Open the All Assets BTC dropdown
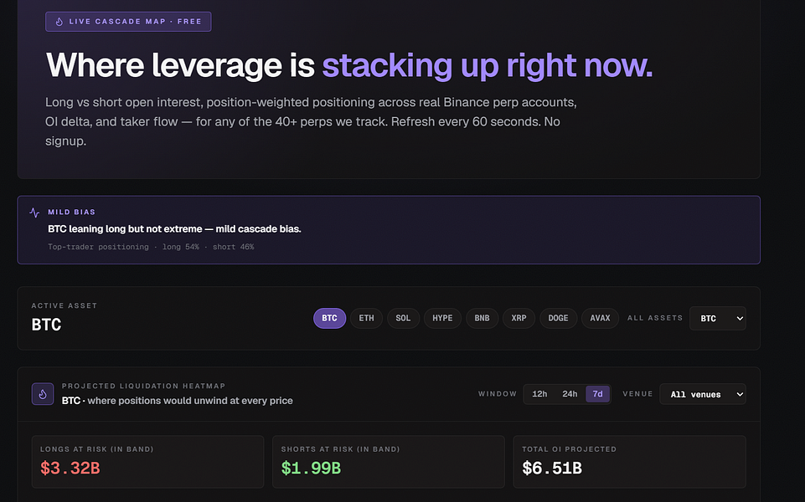This screenshot has height=502, width=805. pyautogui.click(x=718, y=318)
